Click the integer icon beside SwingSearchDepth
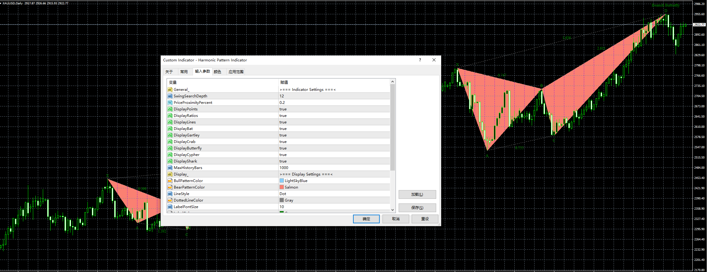This screenshot has width=707, height=272. [170, 96]
